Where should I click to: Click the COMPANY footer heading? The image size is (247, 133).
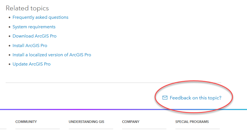click(131, 122)
